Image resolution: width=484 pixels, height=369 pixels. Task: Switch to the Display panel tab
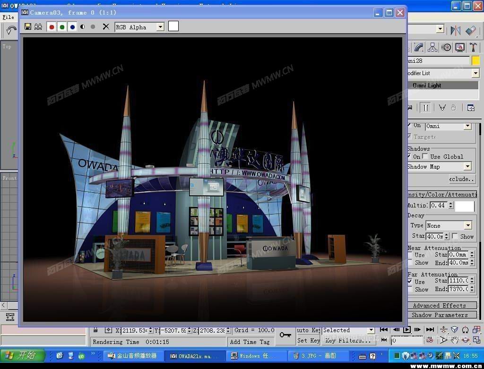pos(460,47)
